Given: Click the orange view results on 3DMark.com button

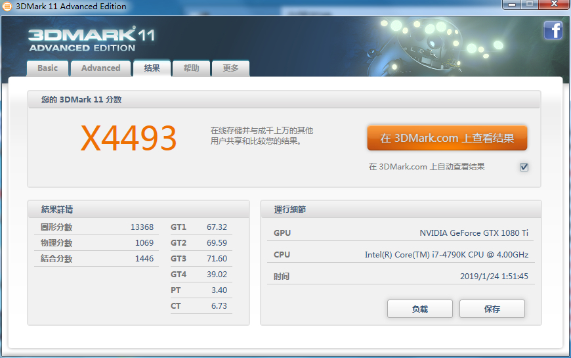Looking at the screenshot, I should click(x=447, y=138).
